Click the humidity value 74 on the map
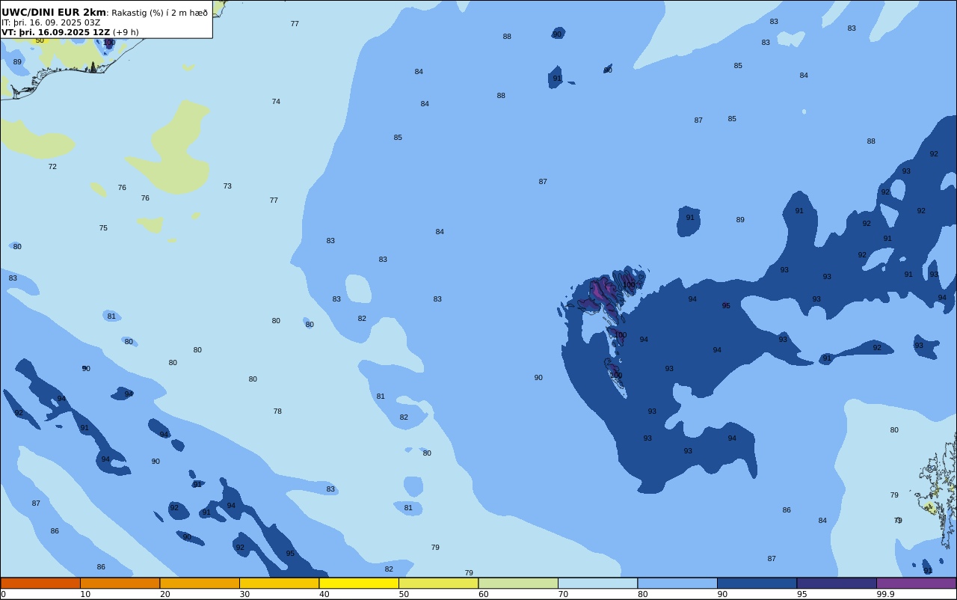The height and width of the screenshot is (600, 957). [x=276, y=102]
